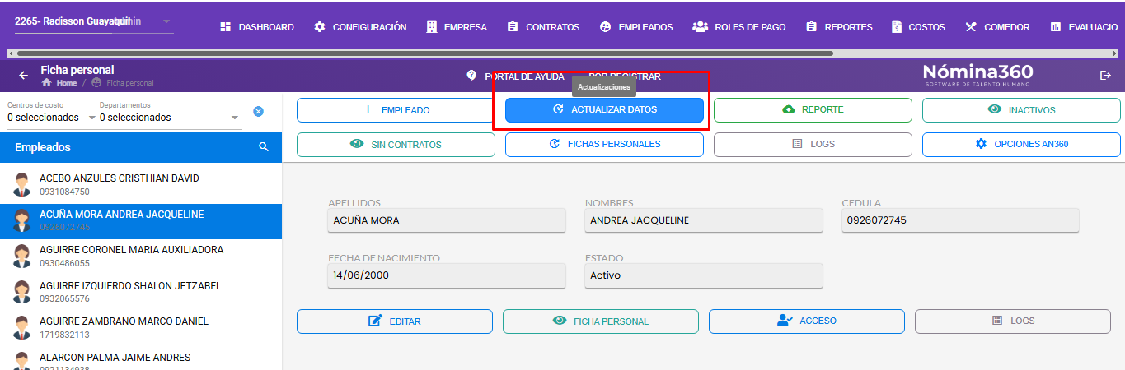
Task: Click the NOMBRES field
Action: (x=704, y=220)
